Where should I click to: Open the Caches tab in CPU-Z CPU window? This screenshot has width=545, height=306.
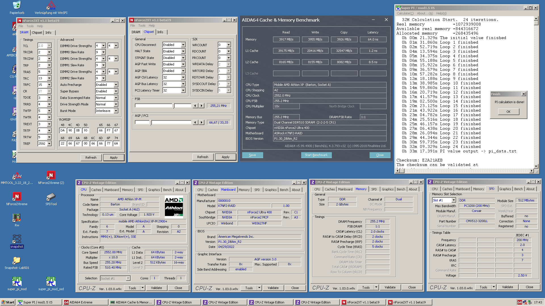96,190
